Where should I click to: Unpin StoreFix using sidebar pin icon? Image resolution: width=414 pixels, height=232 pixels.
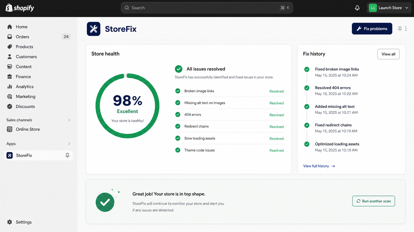(67, 155)
